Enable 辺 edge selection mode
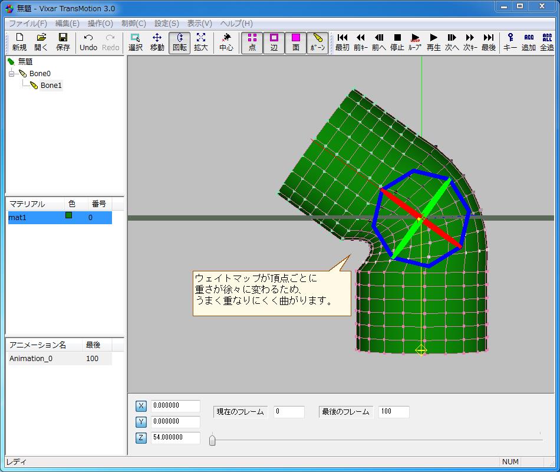This screenshot has width=560, height=472. 274,42
